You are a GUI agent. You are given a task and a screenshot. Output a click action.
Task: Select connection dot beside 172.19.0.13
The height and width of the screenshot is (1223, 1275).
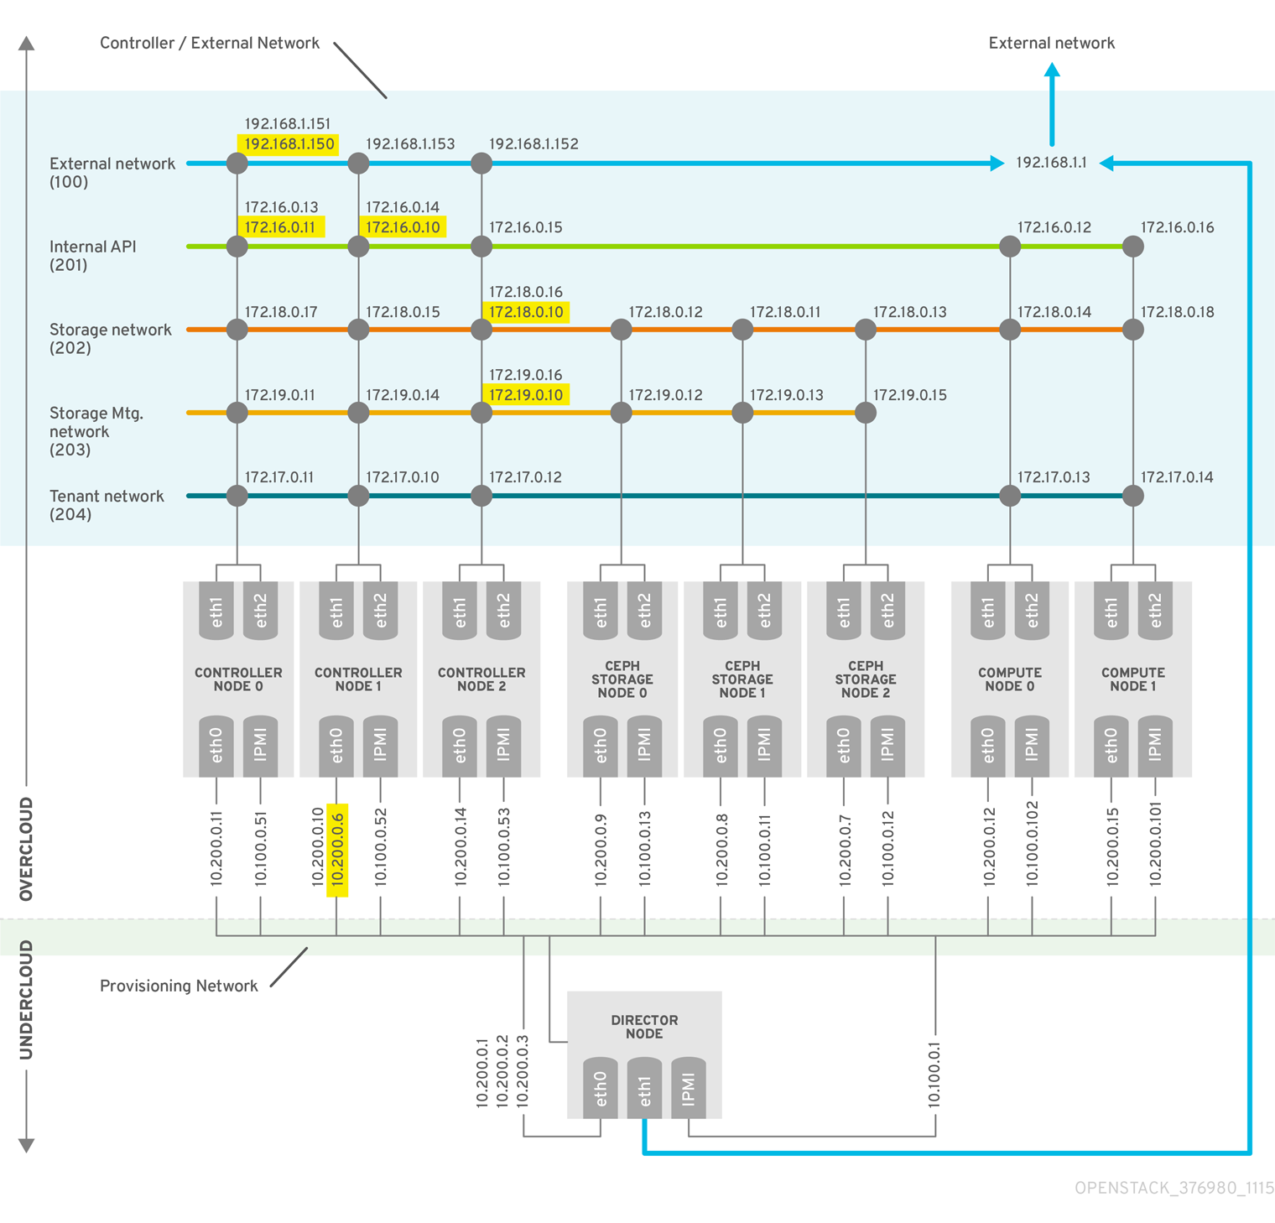coord(742,413)
